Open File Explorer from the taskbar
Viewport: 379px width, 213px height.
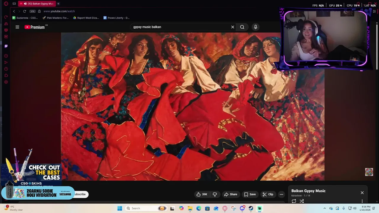click(x=190, y=208)
